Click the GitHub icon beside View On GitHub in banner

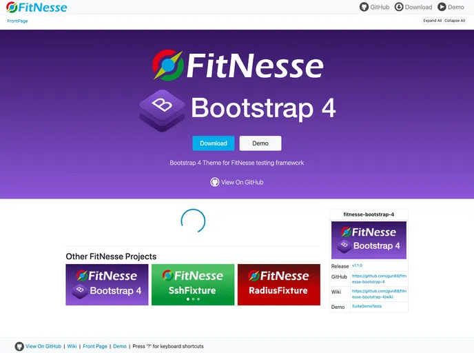point(215,182)
